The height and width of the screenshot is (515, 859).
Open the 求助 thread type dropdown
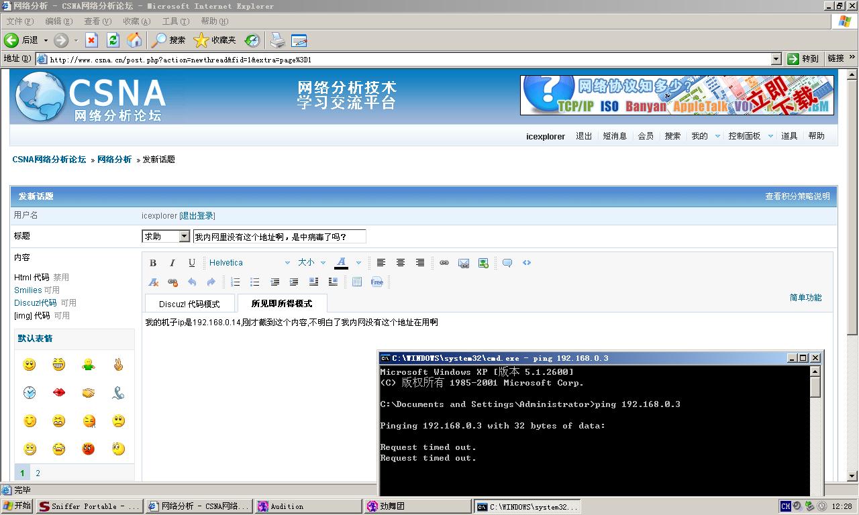click(x=184, y=237)
